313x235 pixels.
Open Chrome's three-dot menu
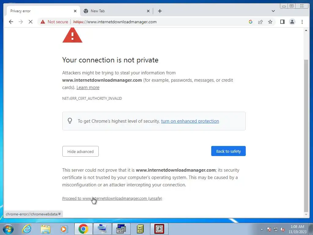tap(302, 22)
